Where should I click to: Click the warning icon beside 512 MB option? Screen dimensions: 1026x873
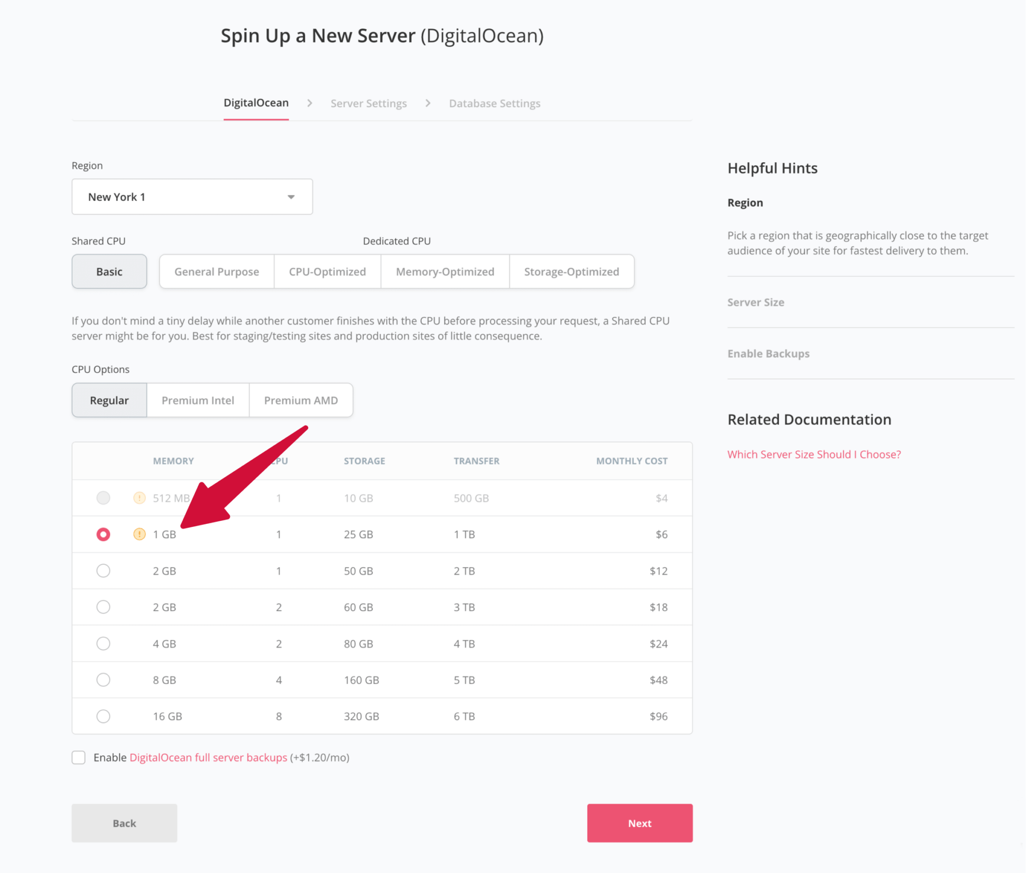[139, 498]
